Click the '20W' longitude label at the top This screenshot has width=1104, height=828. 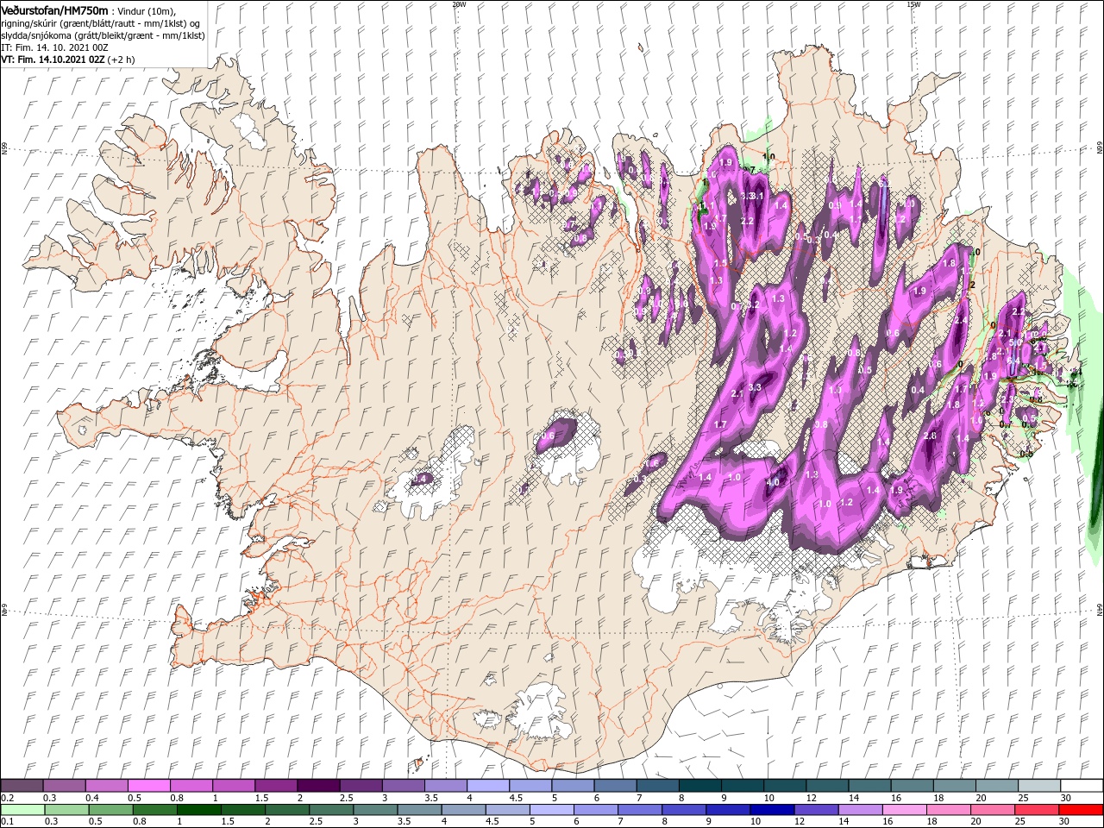459,3
